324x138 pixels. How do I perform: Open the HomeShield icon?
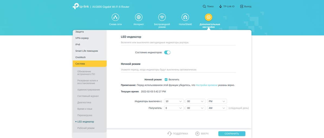coord(185,17)
